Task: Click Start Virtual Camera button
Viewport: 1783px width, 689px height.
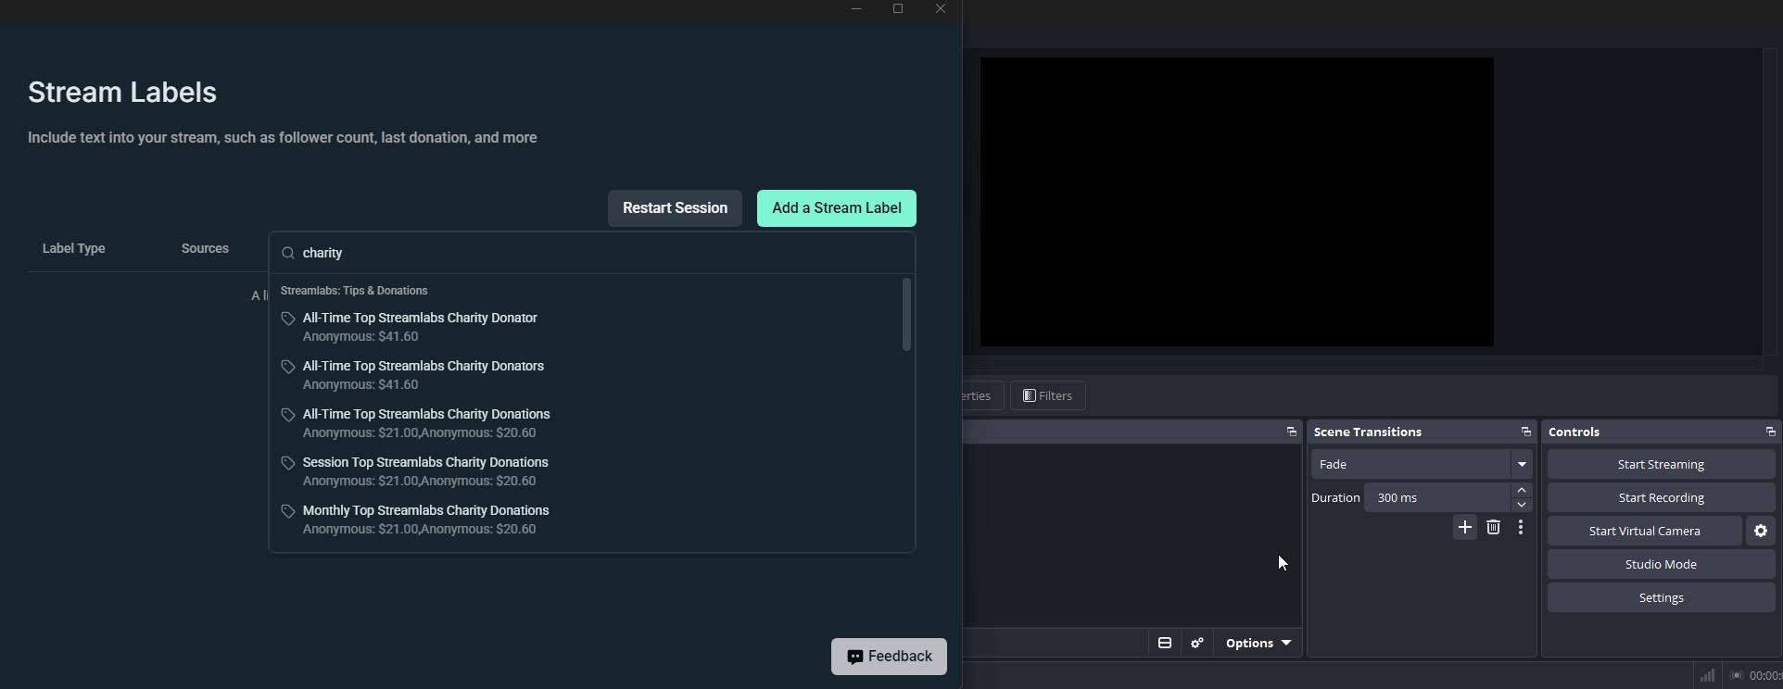Action: 1644,531
